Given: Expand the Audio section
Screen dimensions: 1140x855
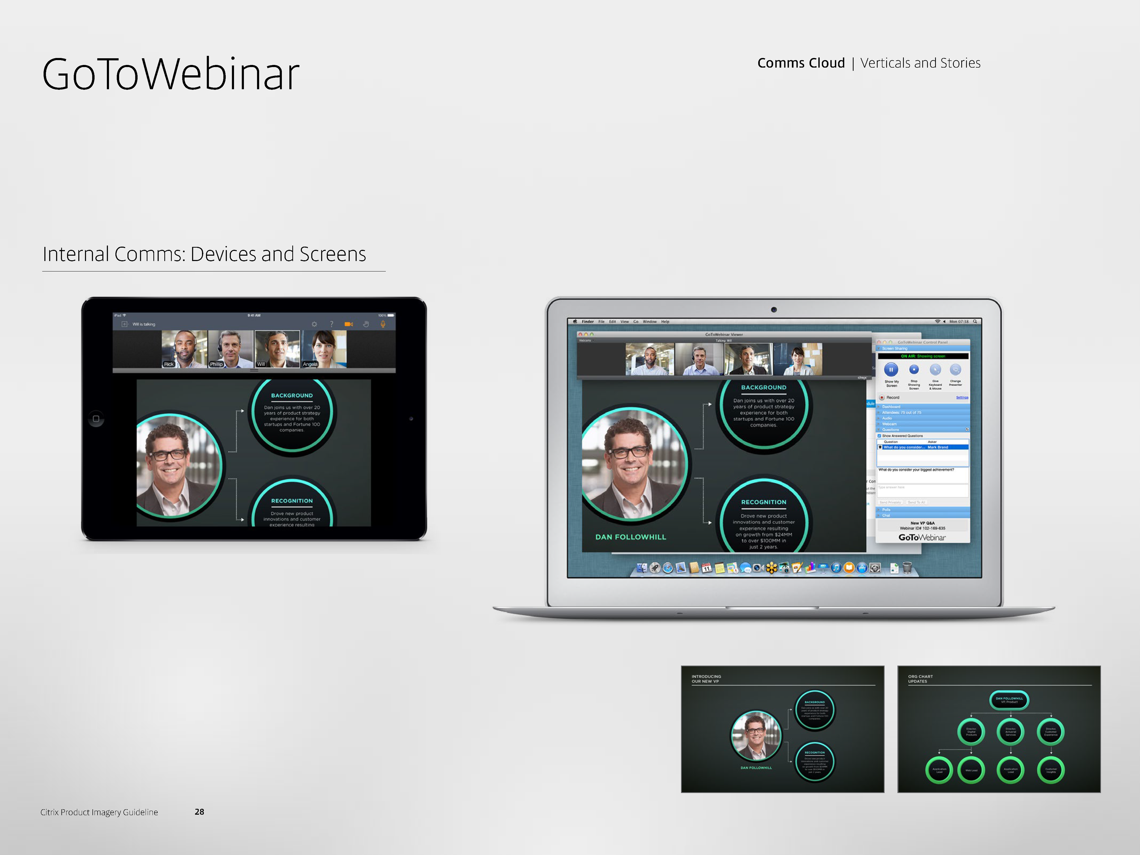Looking at the screenshot, I should (923, 418).
